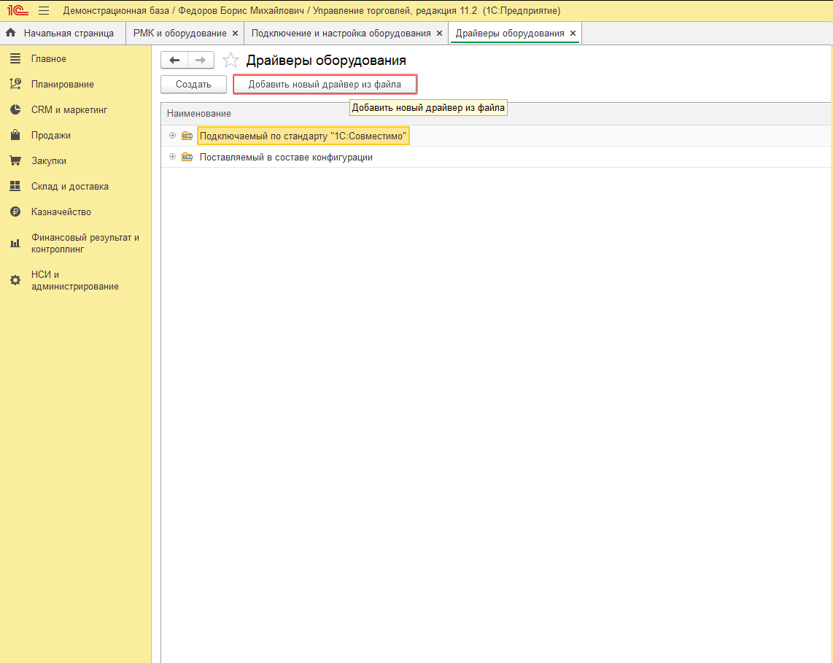Click the back arrow navigation button

point(174,60)
